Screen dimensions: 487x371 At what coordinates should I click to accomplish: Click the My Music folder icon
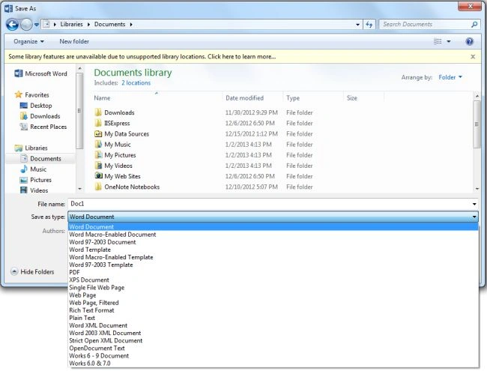98,144
